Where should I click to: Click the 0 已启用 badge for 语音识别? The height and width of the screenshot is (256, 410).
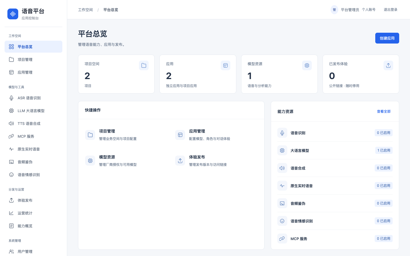pyautogui.click(x=384, y=133)
